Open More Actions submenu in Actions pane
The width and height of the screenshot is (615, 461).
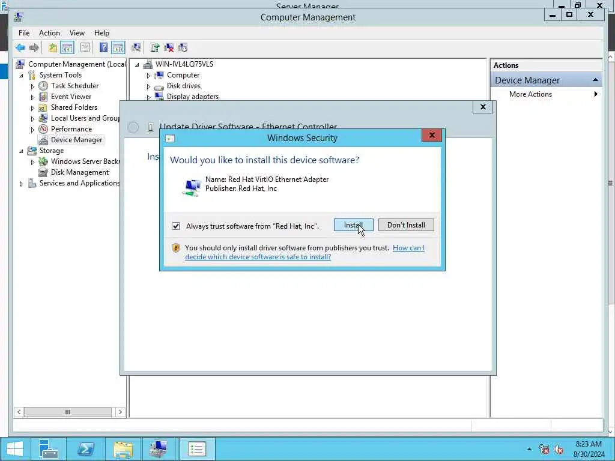click(547, 94)
